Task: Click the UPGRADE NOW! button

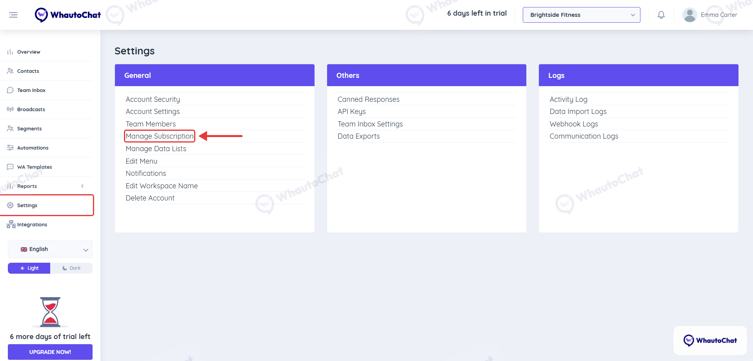Action: click(x=50, y=352)
